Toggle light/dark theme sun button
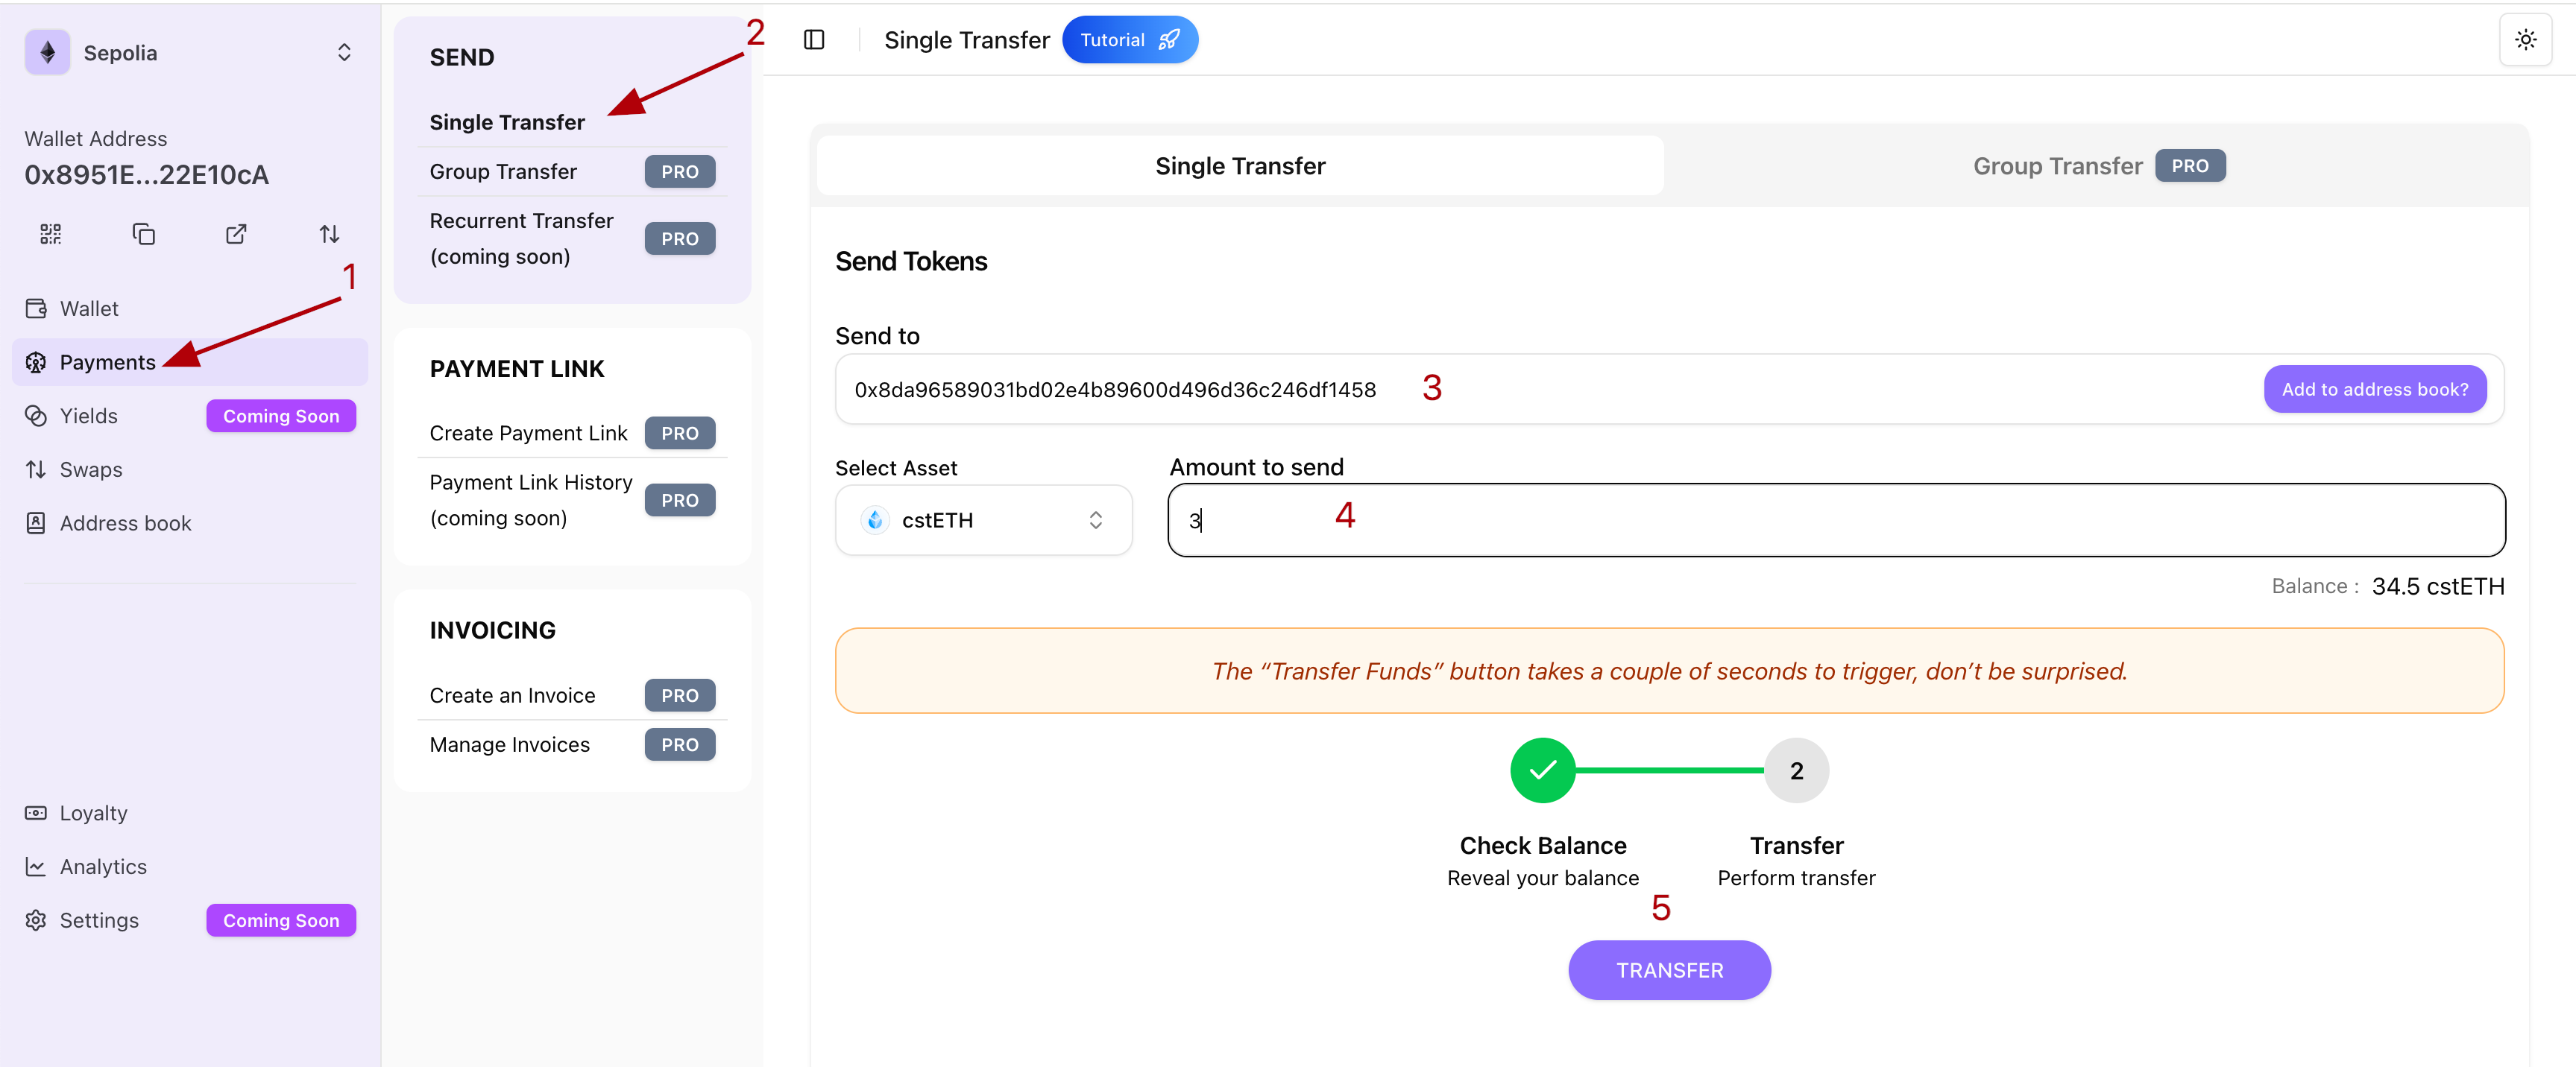The width and height of the screenshot is (2576, 1067). pos(2525,40)
